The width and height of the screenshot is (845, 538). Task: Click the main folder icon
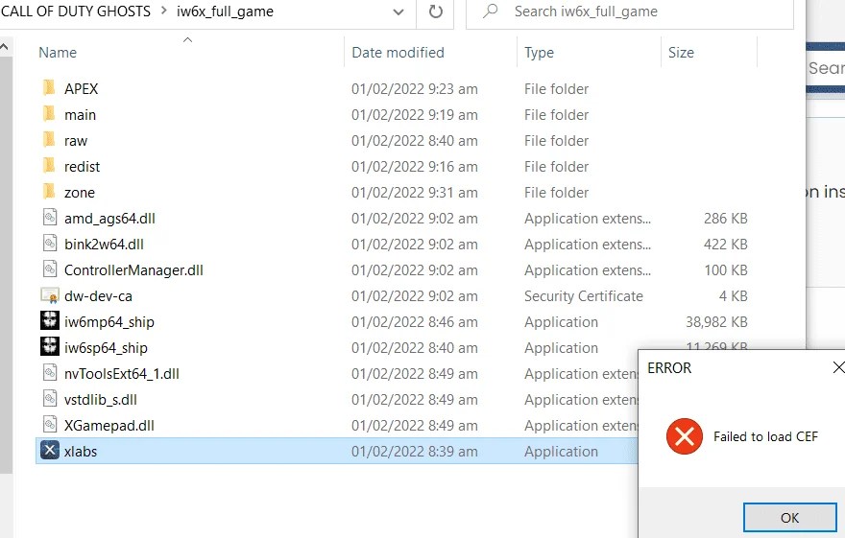coord(49,113)
